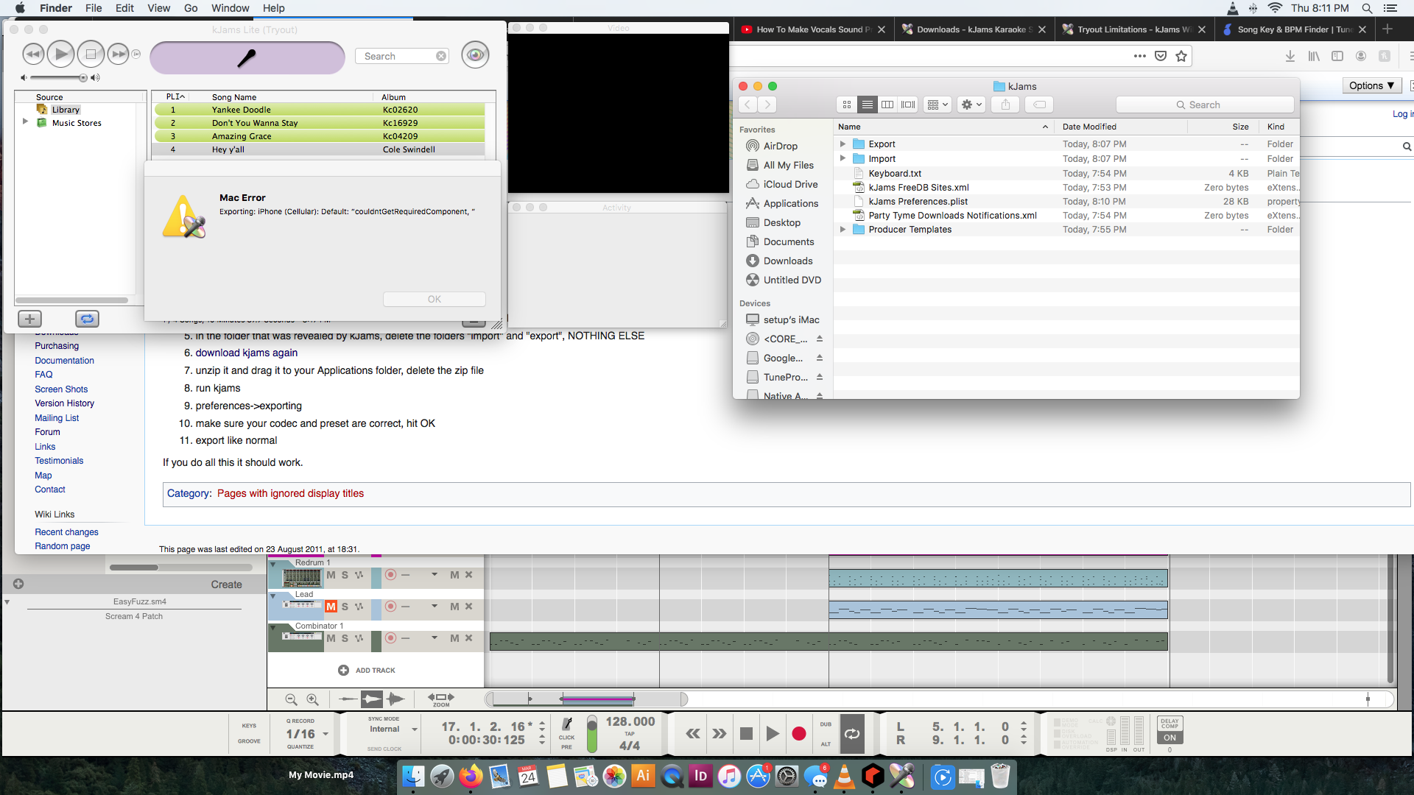The height and width of the screenshot is (795, 1414).
Task: Open the Sync Mode Internal dropdown
Action: point(414,729)
